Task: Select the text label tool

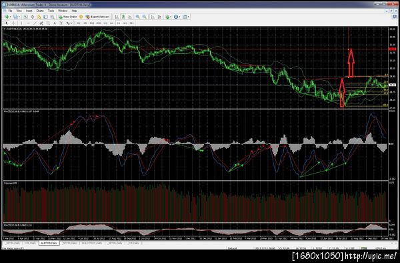Action: tap(61, 23)
